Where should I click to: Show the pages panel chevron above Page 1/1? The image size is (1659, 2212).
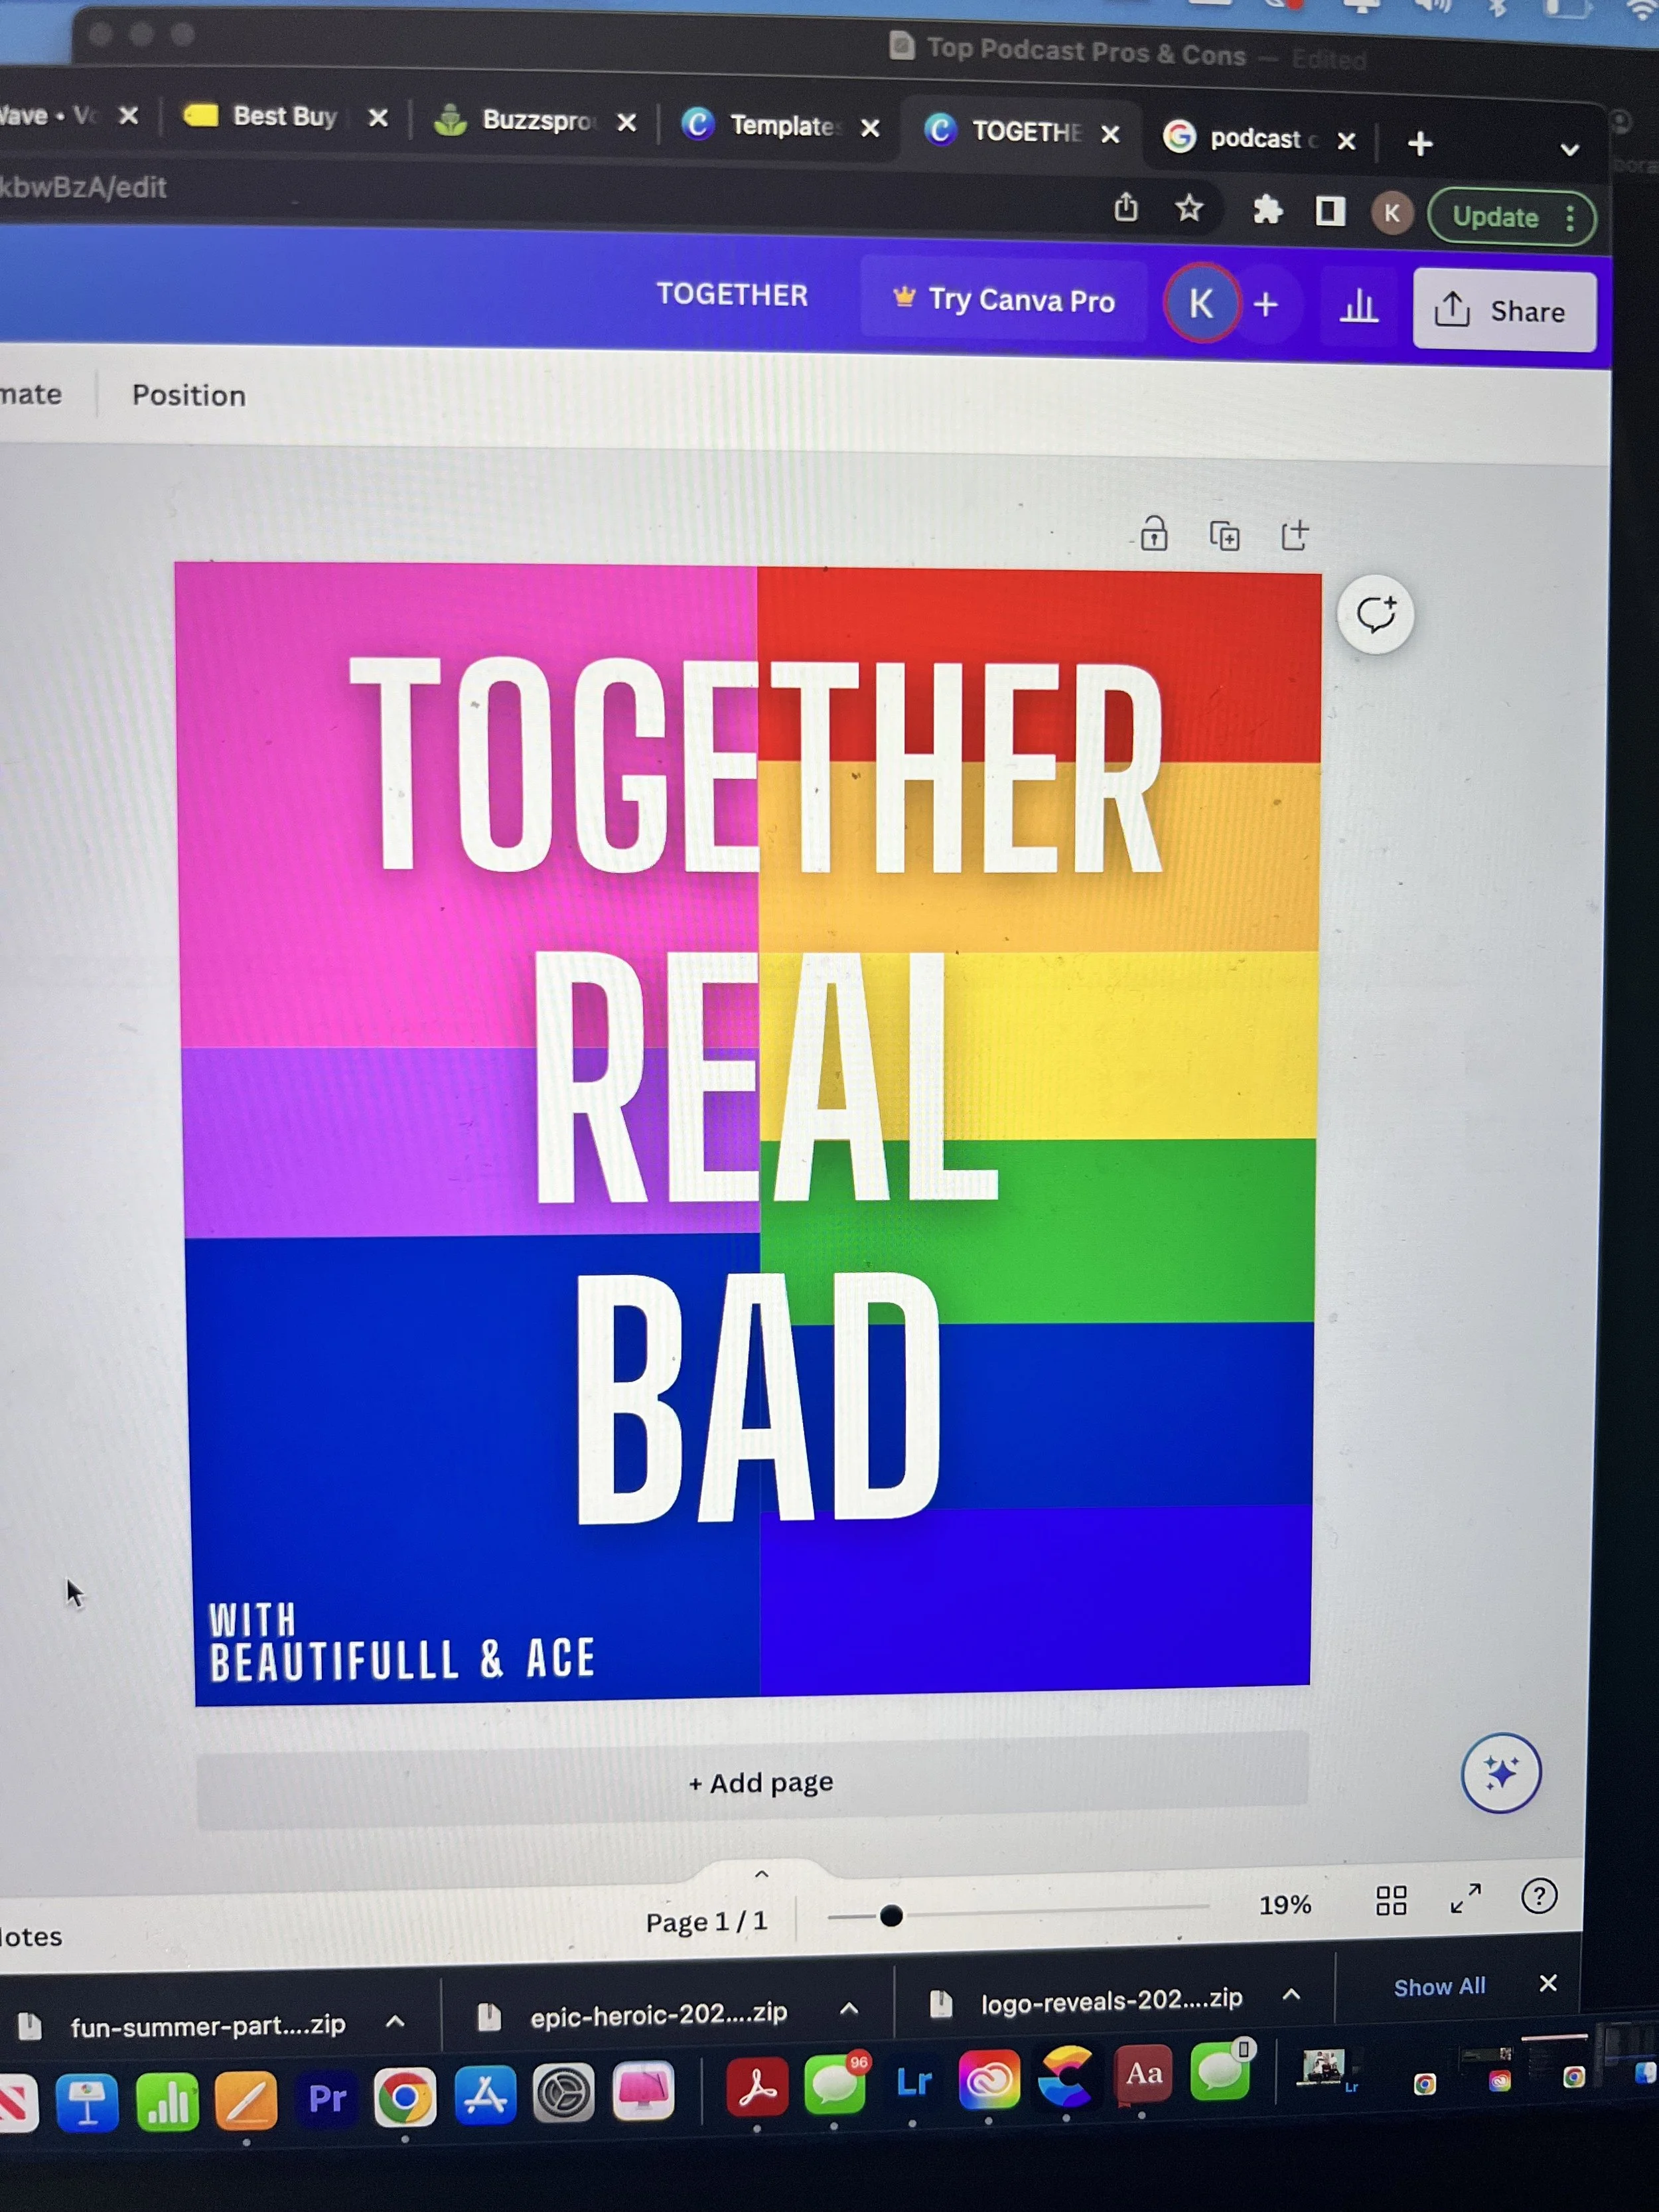click(762, 1874)
